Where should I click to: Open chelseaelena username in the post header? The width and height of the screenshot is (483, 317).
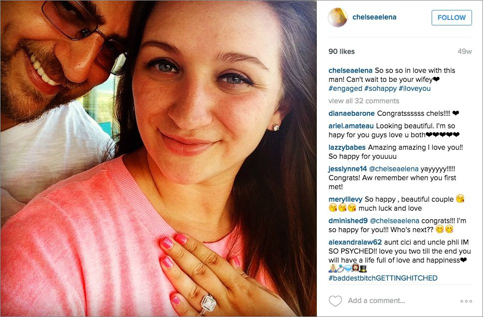click(374, 17)
